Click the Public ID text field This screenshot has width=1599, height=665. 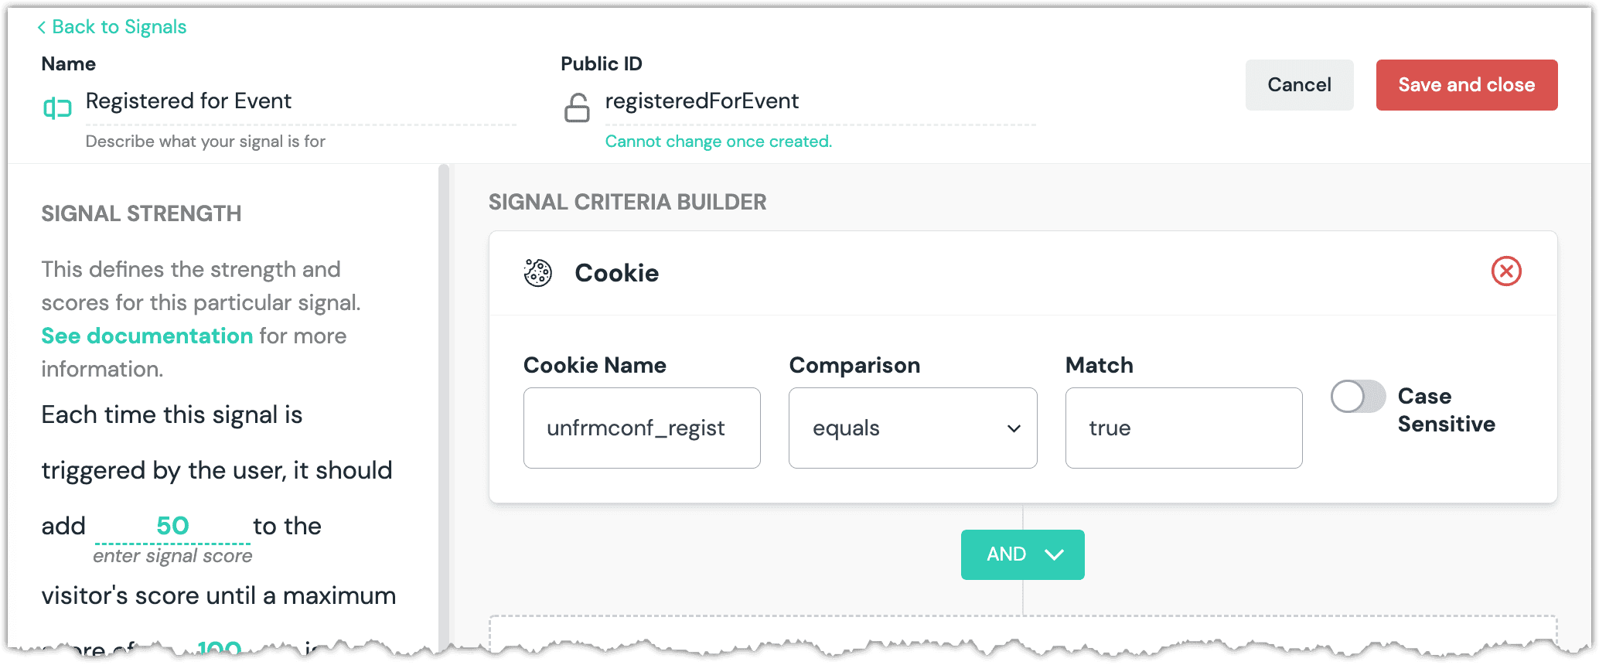point(818,101)
